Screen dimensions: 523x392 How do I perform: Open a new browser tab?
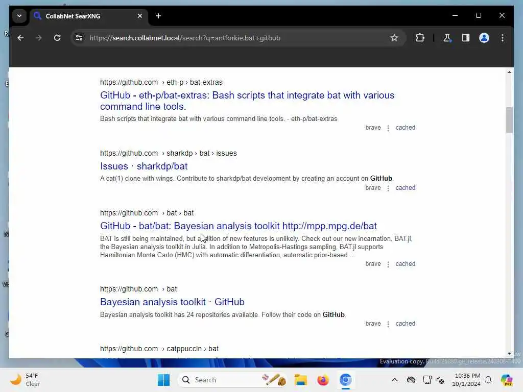158,16
